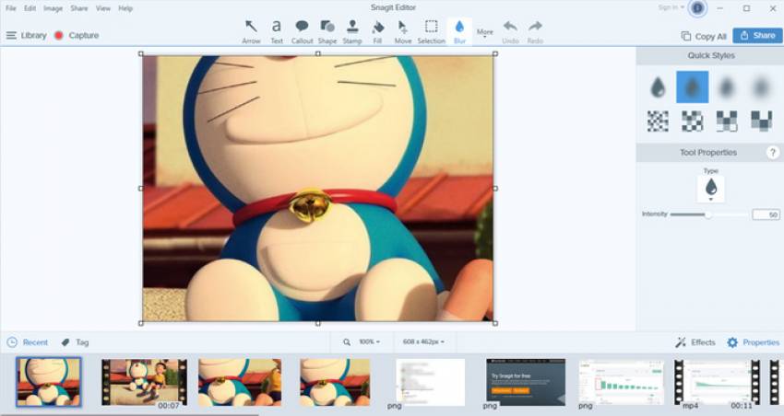Click the Copy All button
Image resolution: width=784 pixels, height=416 pixels.
click(704, 36)
